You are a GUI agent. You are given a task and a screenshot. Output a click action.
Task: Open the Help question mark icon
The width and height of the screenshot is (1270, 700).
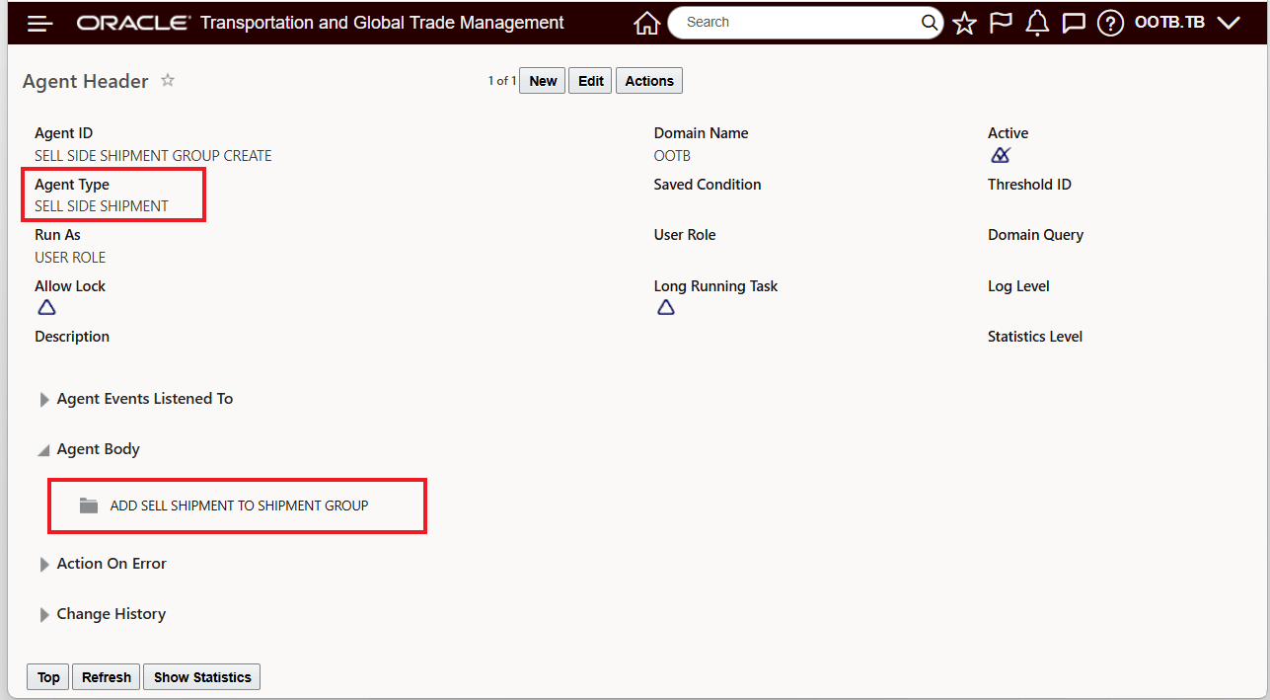tap(1110, 22)
